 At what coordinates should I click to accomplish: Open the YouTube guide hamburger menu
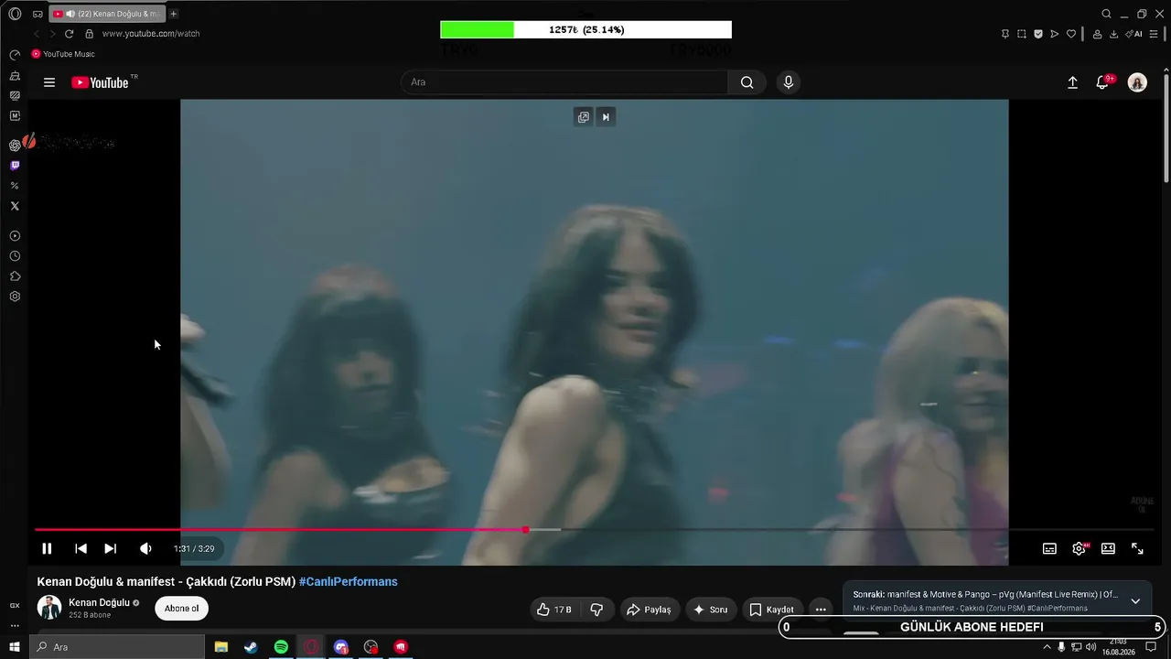[x=49, y=82]
